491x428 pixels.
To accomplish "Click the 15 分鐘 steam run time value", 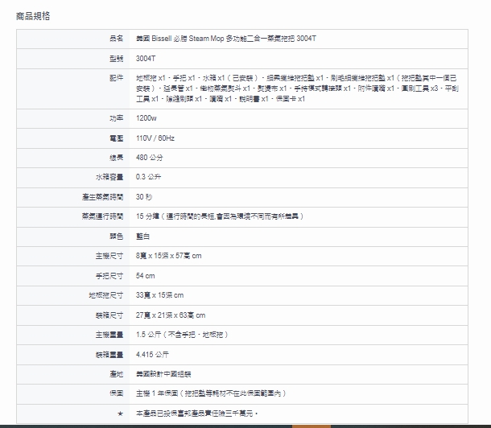I will coord(220,216).
